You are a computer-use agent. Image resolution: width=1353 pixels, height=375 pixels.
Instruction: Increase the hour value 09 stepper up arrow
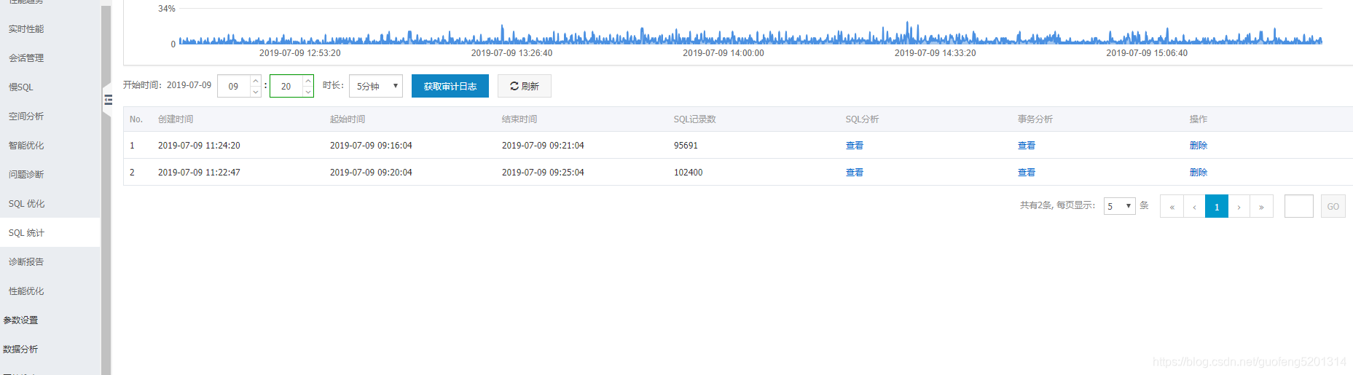(x=256, y=81)
